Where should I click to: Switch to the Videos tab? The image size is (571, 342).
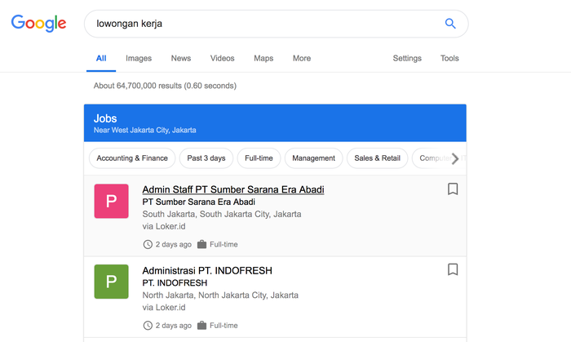222,58
